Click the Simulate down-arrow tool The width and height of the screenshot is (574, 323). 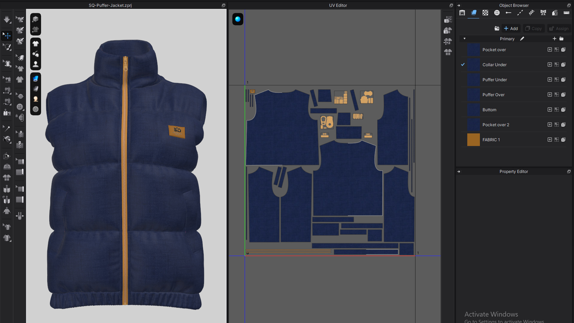(7, 20)
